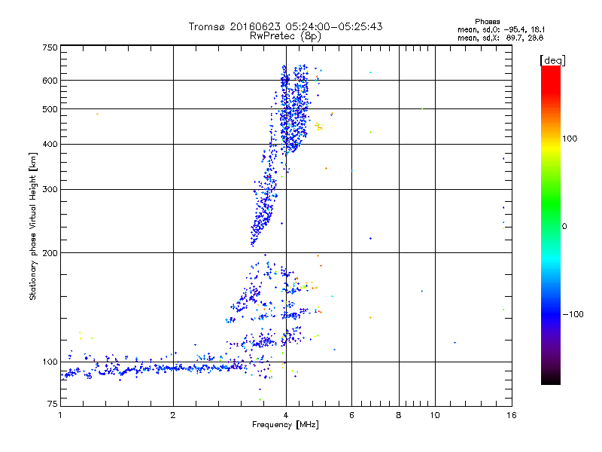Click the x-axis tick label '8'

(x=399, y=415)
